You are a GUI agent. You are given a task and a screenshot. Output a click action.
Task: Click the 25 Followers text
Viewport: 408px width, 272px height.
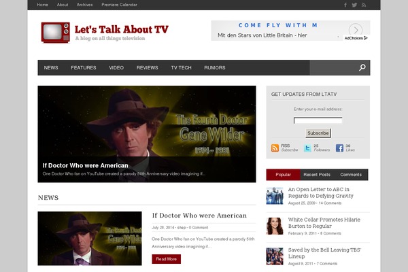point(322,148)
